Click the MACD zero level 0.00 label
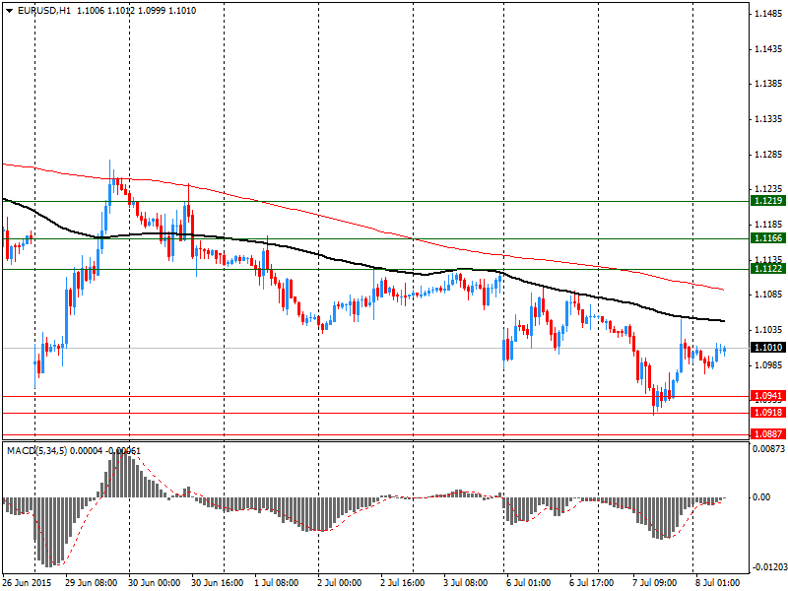Viewport: 788px width, 591px height. [761, 497]
